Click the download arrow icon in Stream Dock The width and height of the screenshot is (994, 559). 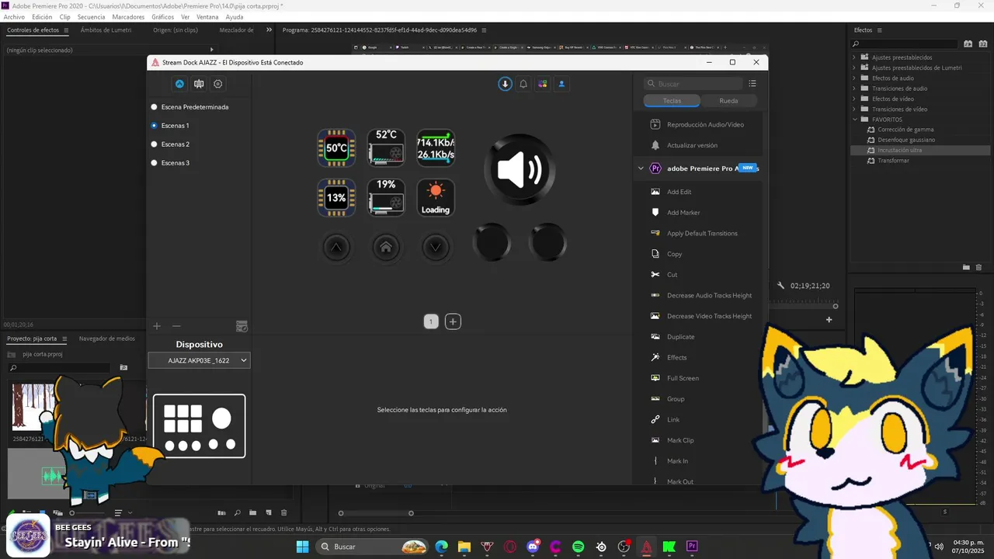click(x=506, y=84)
